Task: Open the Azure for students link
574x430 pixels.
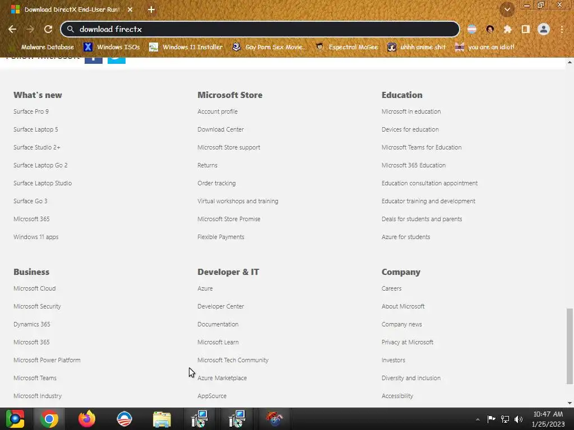Action: 406,237
